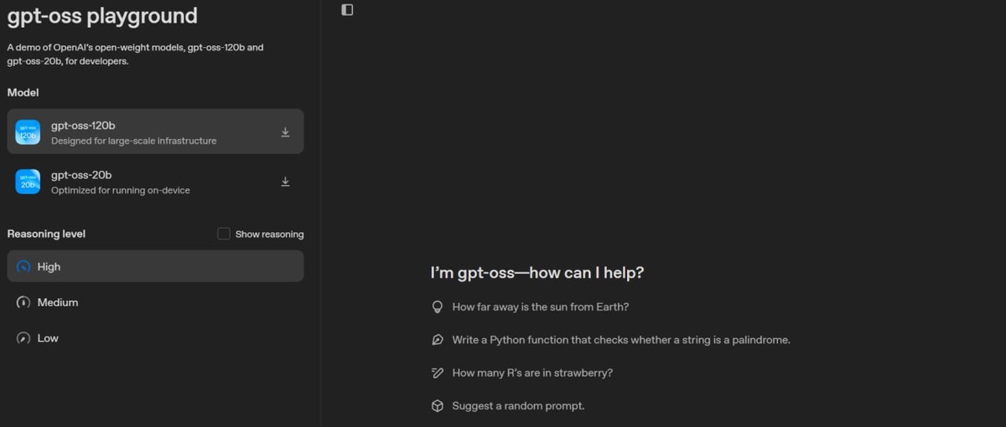Click the Reasoning level heading
The height and width of the screenshot is (427, 1006).
[46, 234]
